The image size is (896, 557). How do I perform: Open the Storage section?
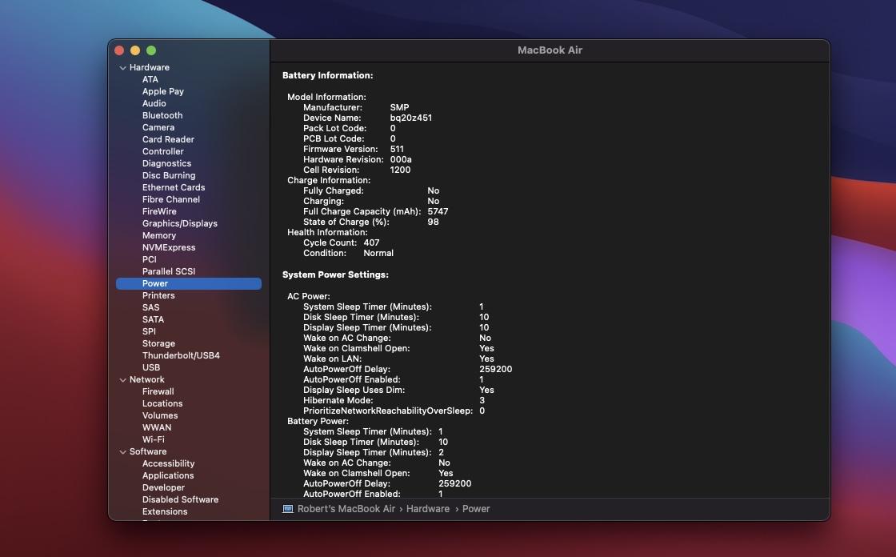(x=158, y=343)
